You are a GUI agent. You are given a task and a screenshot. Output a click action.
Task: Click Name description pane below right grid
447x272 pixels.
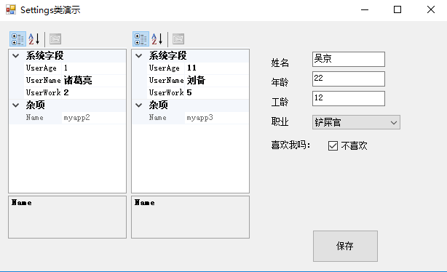pyautogui.click(x=191, y=217)
